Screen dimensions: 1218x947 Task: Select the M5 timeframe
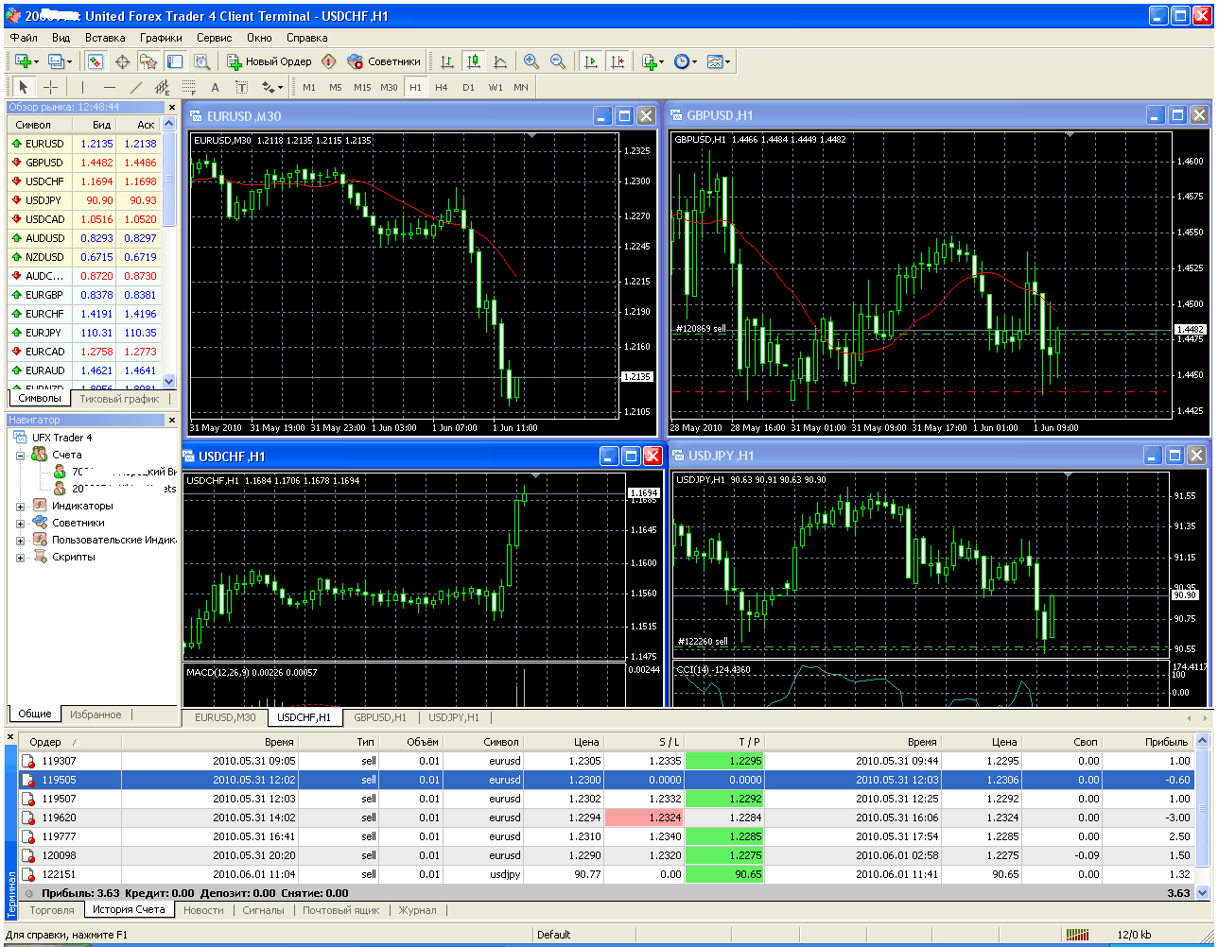point(336,87)
